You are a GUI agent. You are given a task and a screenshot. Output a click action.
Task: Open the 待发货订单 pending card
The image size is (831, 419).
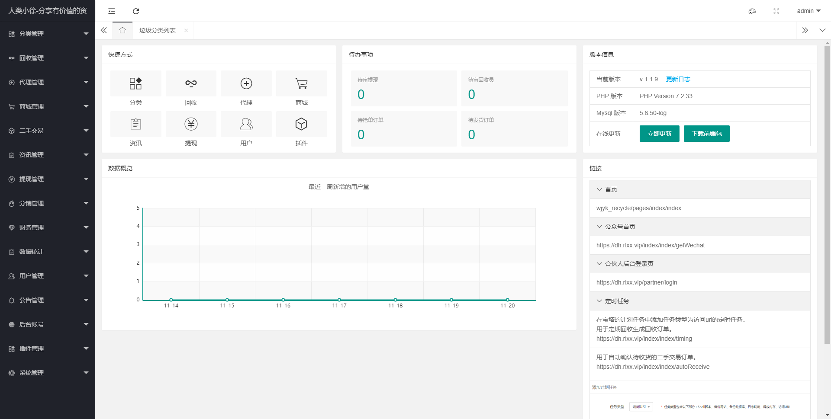(514, 128)
